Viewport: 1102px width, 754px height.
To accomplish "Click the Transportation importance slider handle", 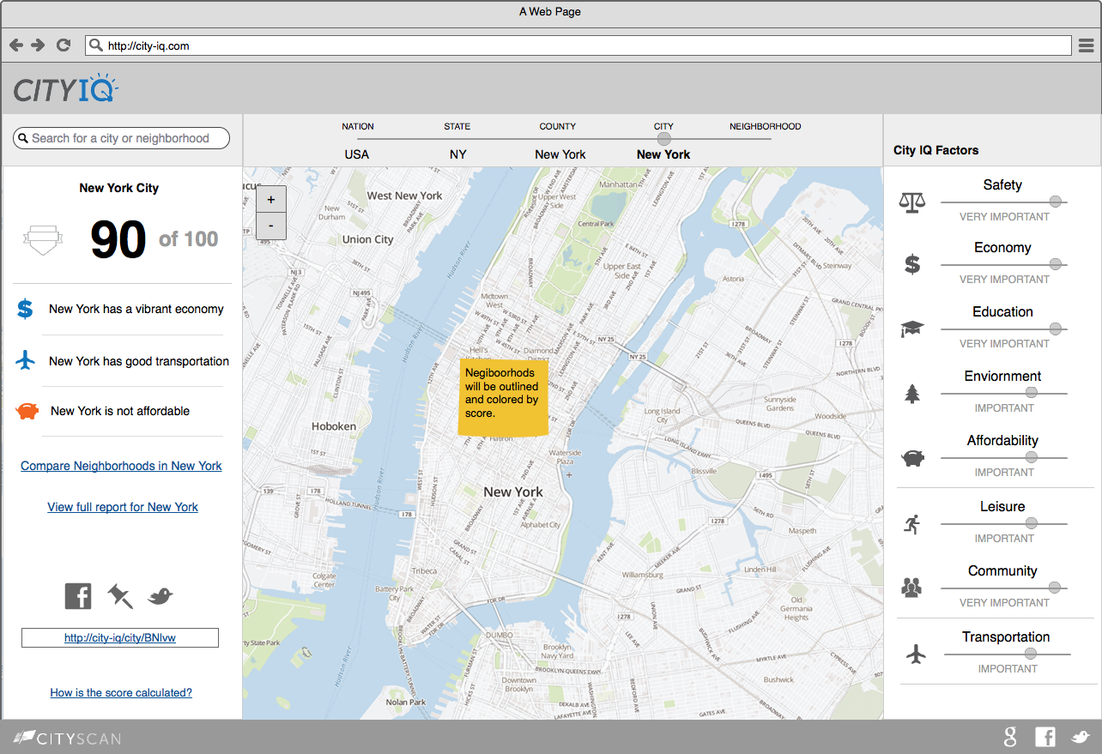I will [1031, 654].
